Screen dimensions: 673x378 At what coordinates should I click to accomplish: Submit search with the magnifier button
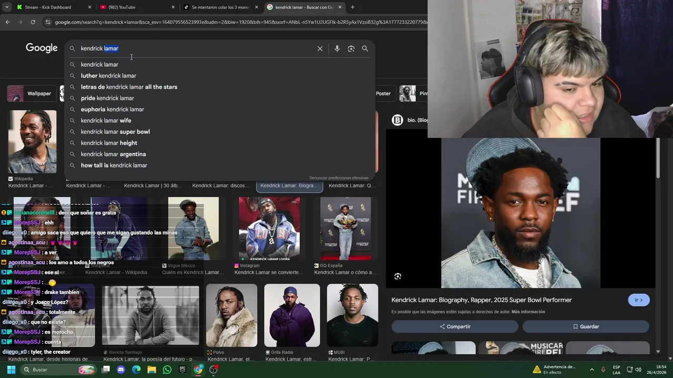tap(365, 48)
